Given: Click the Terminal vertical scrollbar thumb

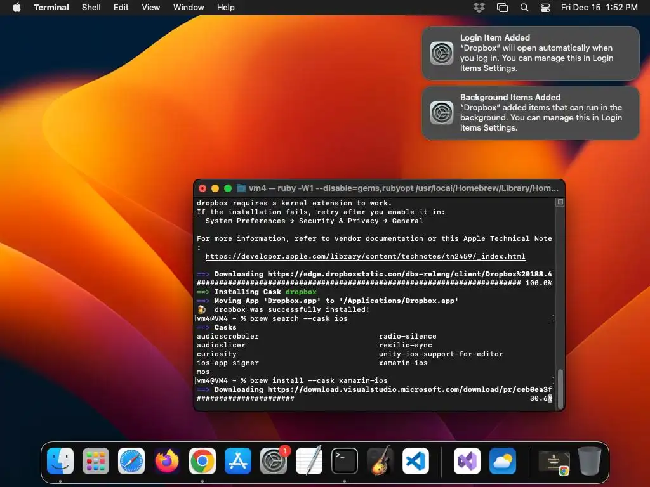Looking at the screenshot, I should pos(560,389).
